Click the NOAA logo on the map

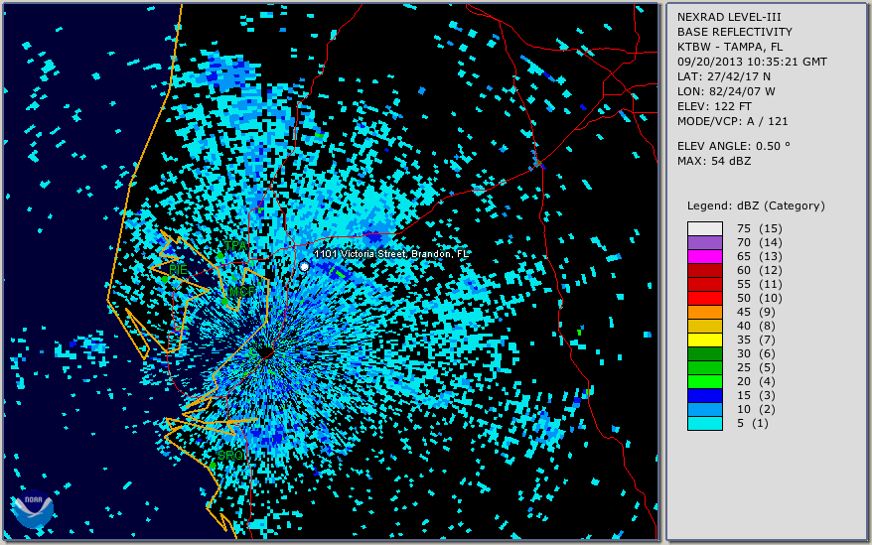(34, 508)
